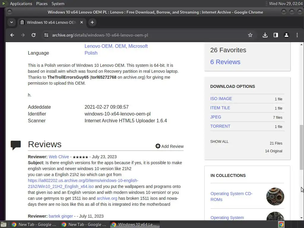Select the Windows 10 x64 Lenovo browser tab
304x228 pixels.
pyautogui.click(x=51, y=22)
